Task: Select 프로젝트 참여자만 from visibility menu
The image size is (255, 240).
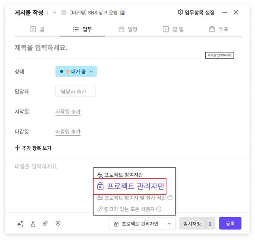Action: click(x=123, y=175)
